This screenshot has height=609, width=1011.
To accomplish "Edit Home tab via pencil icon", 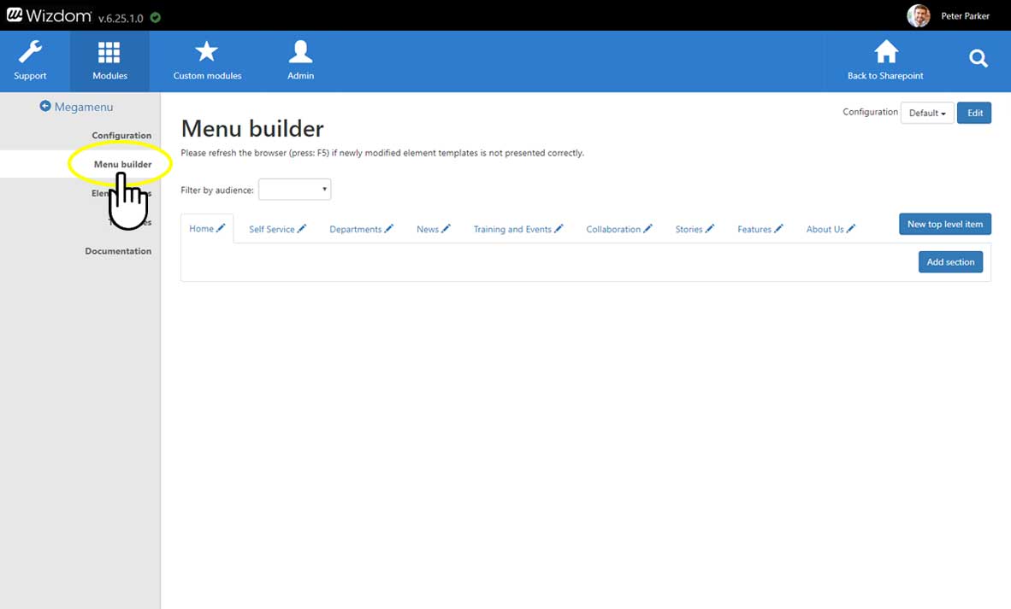I will coord(222,228).
